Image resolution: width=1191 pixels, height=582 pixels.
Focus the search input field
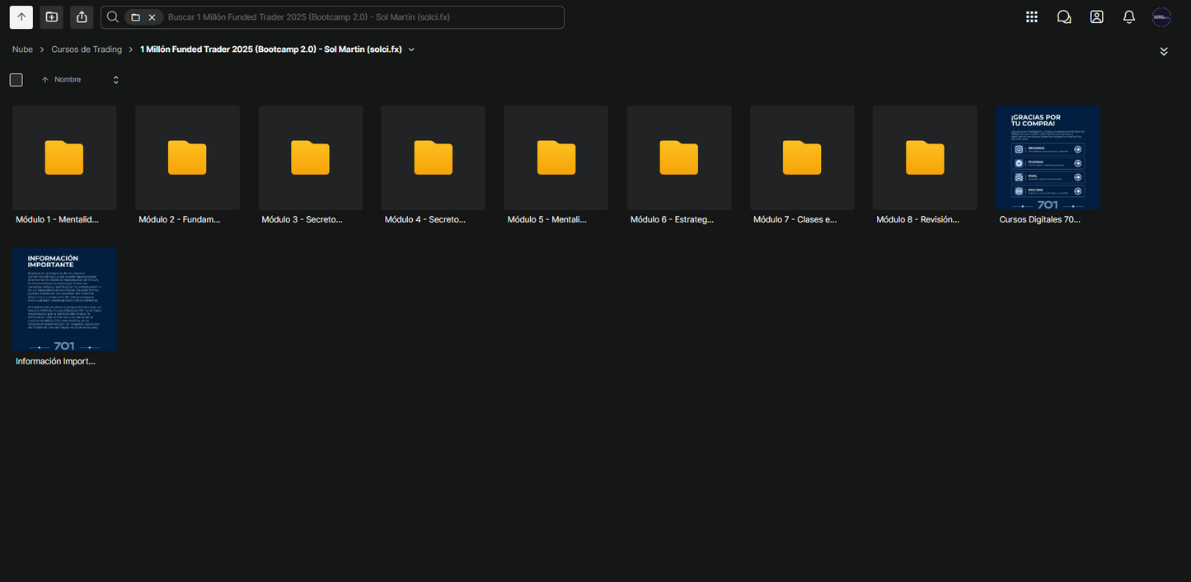pyautogui.click(x=363, y=17)
